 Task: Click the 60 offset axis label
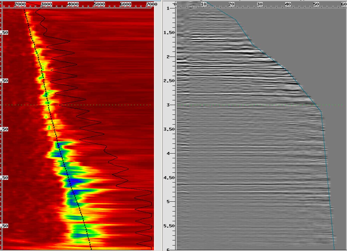click(x=344, y=4)
